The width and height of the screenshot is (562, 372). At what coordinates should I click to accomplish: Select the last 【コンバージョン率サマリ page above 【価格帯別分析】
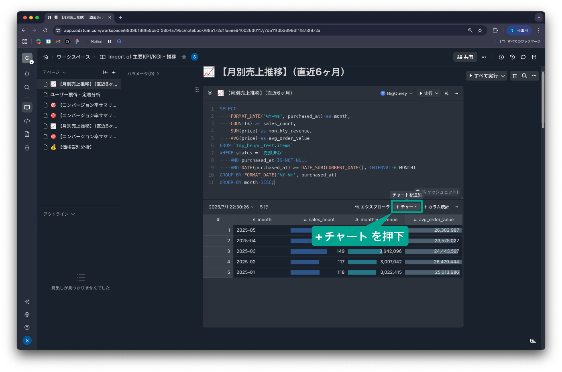coord(79,137)
